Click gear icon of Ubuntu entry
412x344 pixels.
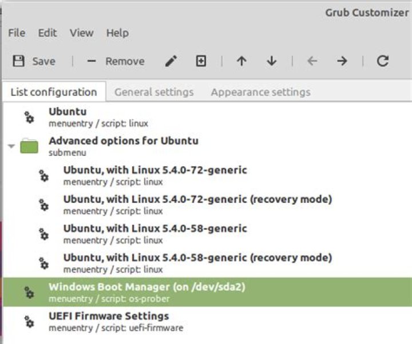[29, 117]
